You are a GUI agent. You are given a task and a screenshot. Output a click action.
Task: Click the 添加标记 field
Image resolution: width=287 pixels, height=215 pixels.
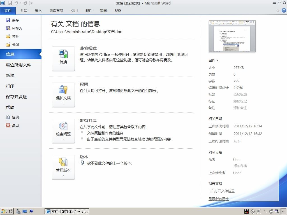coord(240,101)
